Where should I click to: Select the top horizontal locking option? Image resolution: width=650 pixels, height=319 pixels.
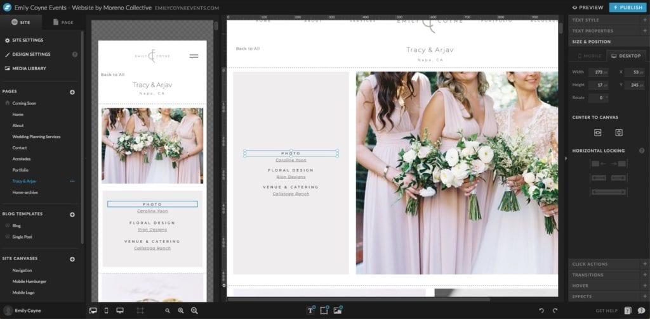[608, 164]
